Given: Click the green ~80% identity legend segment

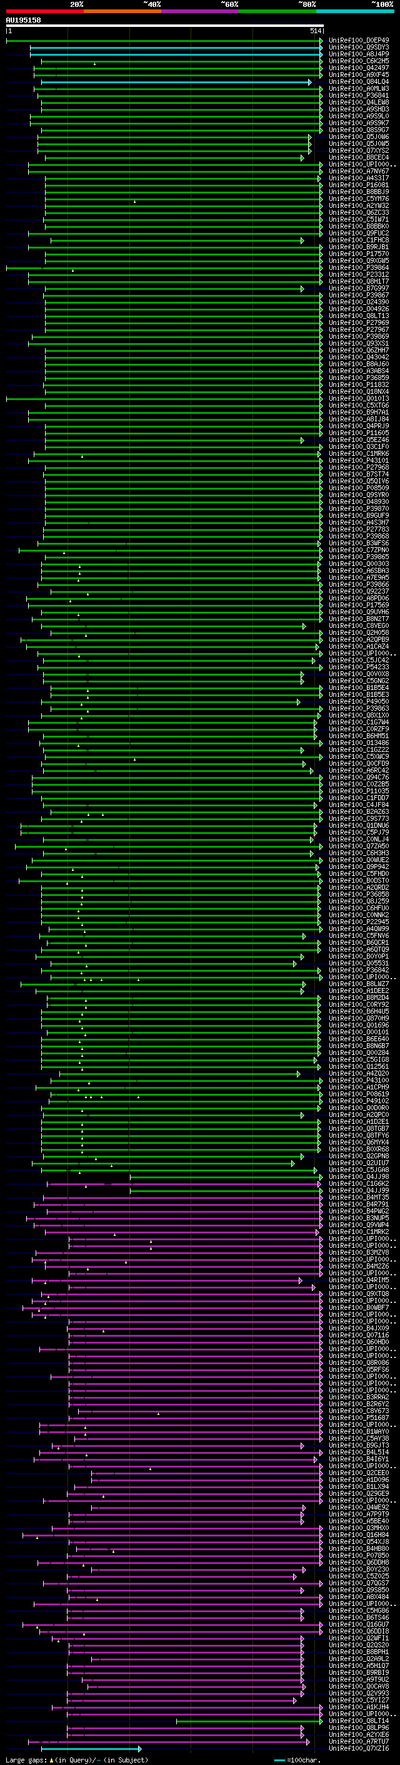Looking at the screenshot, I should click(x=277, y=12).
